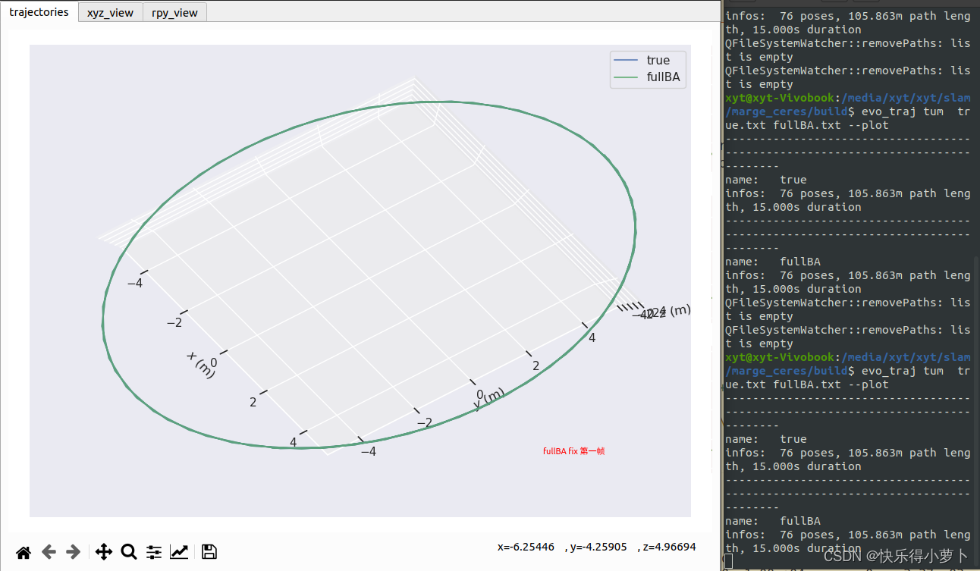The image size is (980, 571).
Task: Save the figure with floppy icon
Action: tap(209, 552)
